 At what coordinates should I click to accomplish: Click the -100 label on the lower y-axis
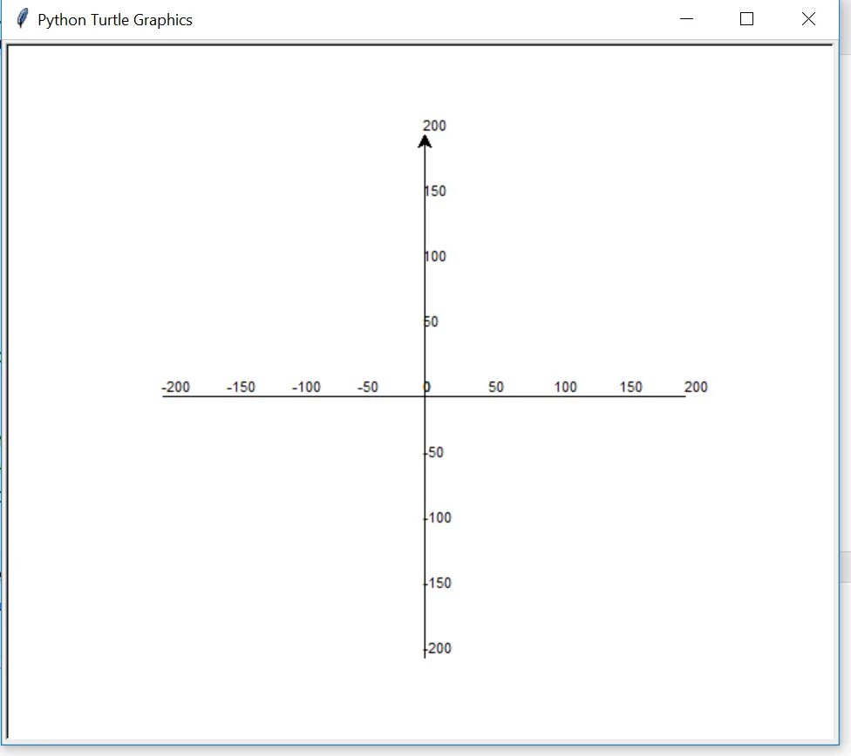[x=438, y=518]
